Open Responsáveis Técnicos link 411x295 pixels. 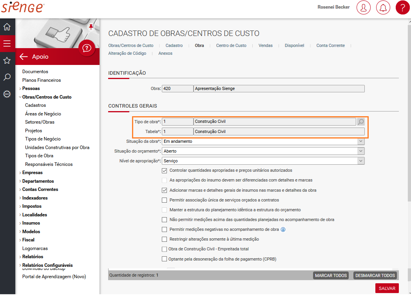coord(49,164)
